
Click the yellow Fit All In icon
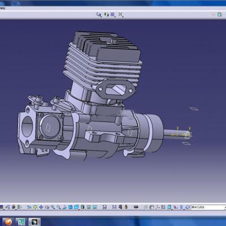click(35, 207)
